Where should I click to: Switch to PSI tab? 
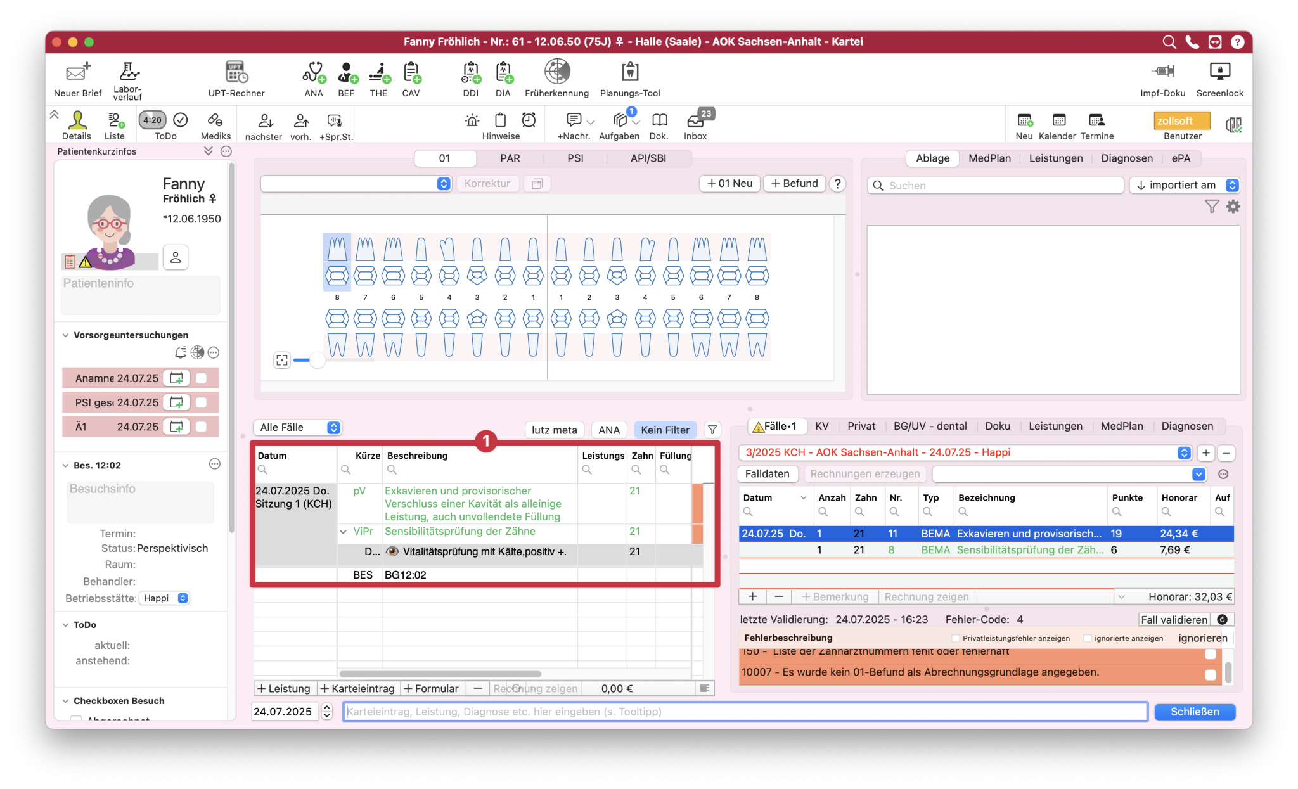575,158
